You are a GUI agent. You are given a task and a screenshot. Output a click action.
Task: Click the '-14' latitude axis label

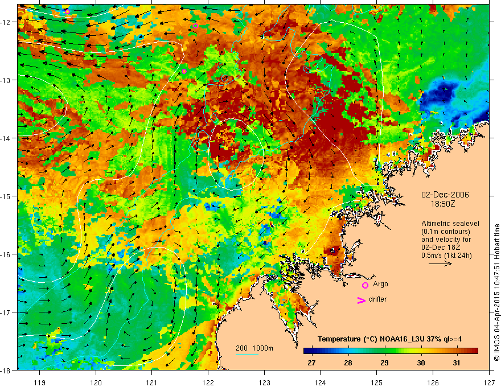pyautogui.click(x=6, y=138)
